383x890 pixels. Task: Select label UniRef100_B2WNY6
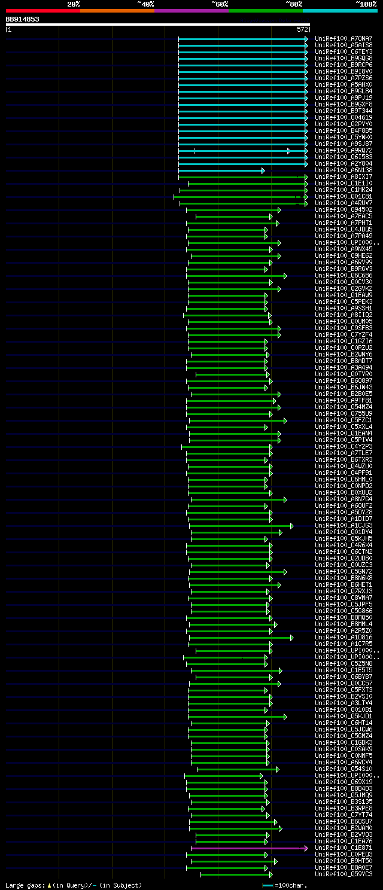(344, 355)
